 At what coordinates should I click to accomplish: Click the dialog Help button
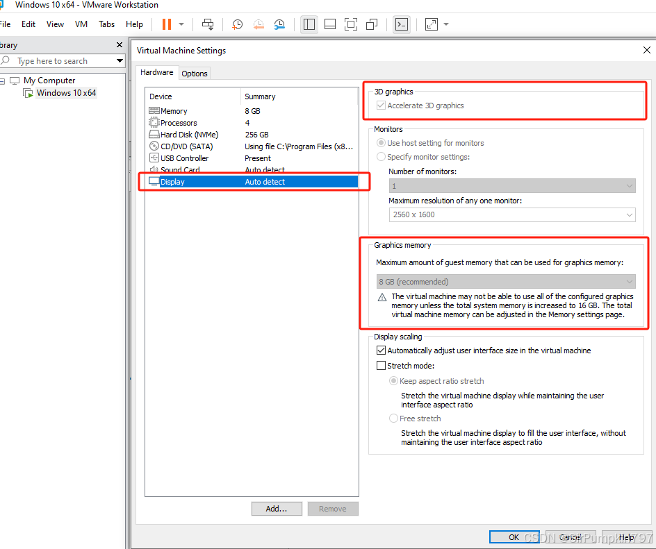[x=626, y=537]
